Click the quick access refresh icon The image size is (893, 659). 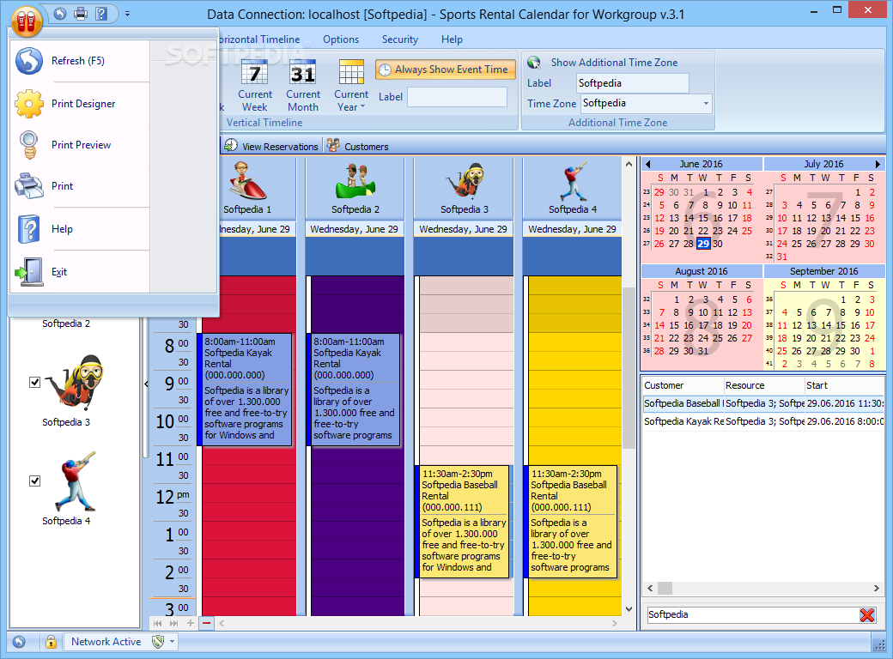point(60,14)
